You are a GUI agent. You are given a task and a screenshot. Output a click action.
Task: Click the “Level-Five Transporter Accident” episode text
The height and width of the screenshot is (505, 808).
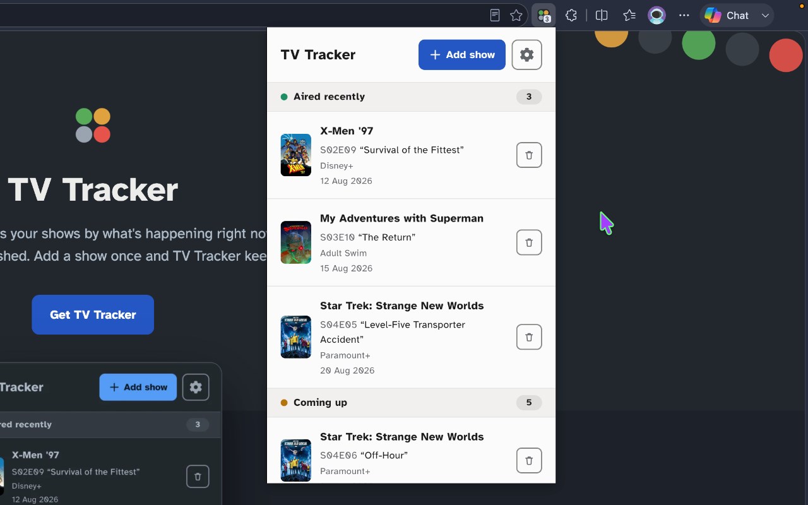pyautogui.click(x=393, y=332)
